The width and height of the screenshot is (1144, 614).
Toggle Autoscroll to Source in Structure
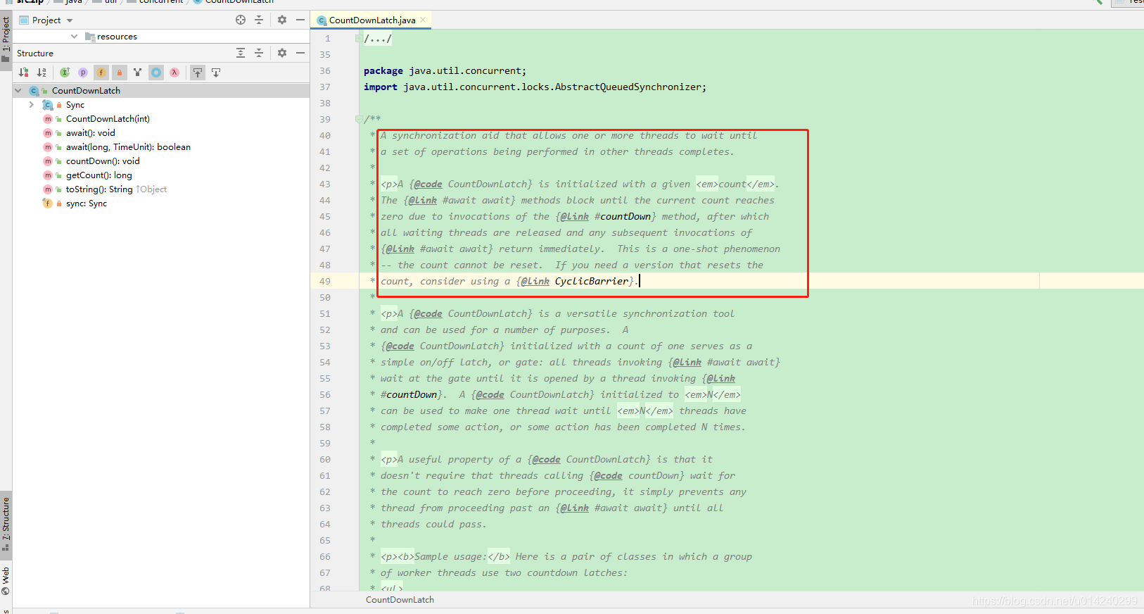pyautogui.click(x=198, y=73)
